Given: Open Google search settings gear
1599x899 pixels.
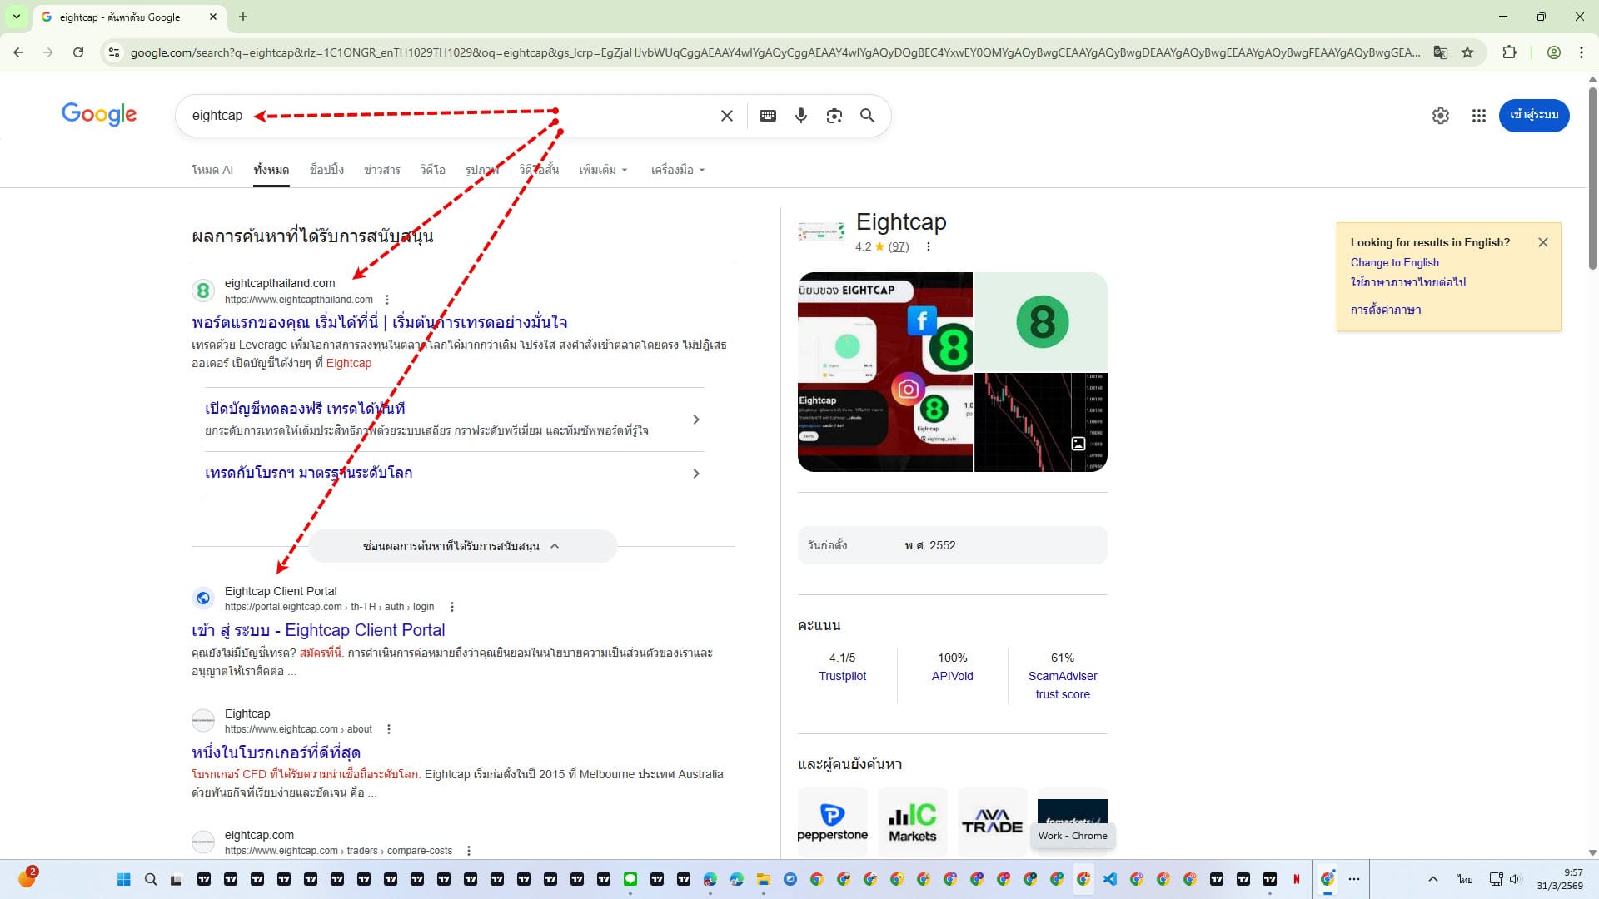Looking at the screenshot, I should coord(1440,116).
